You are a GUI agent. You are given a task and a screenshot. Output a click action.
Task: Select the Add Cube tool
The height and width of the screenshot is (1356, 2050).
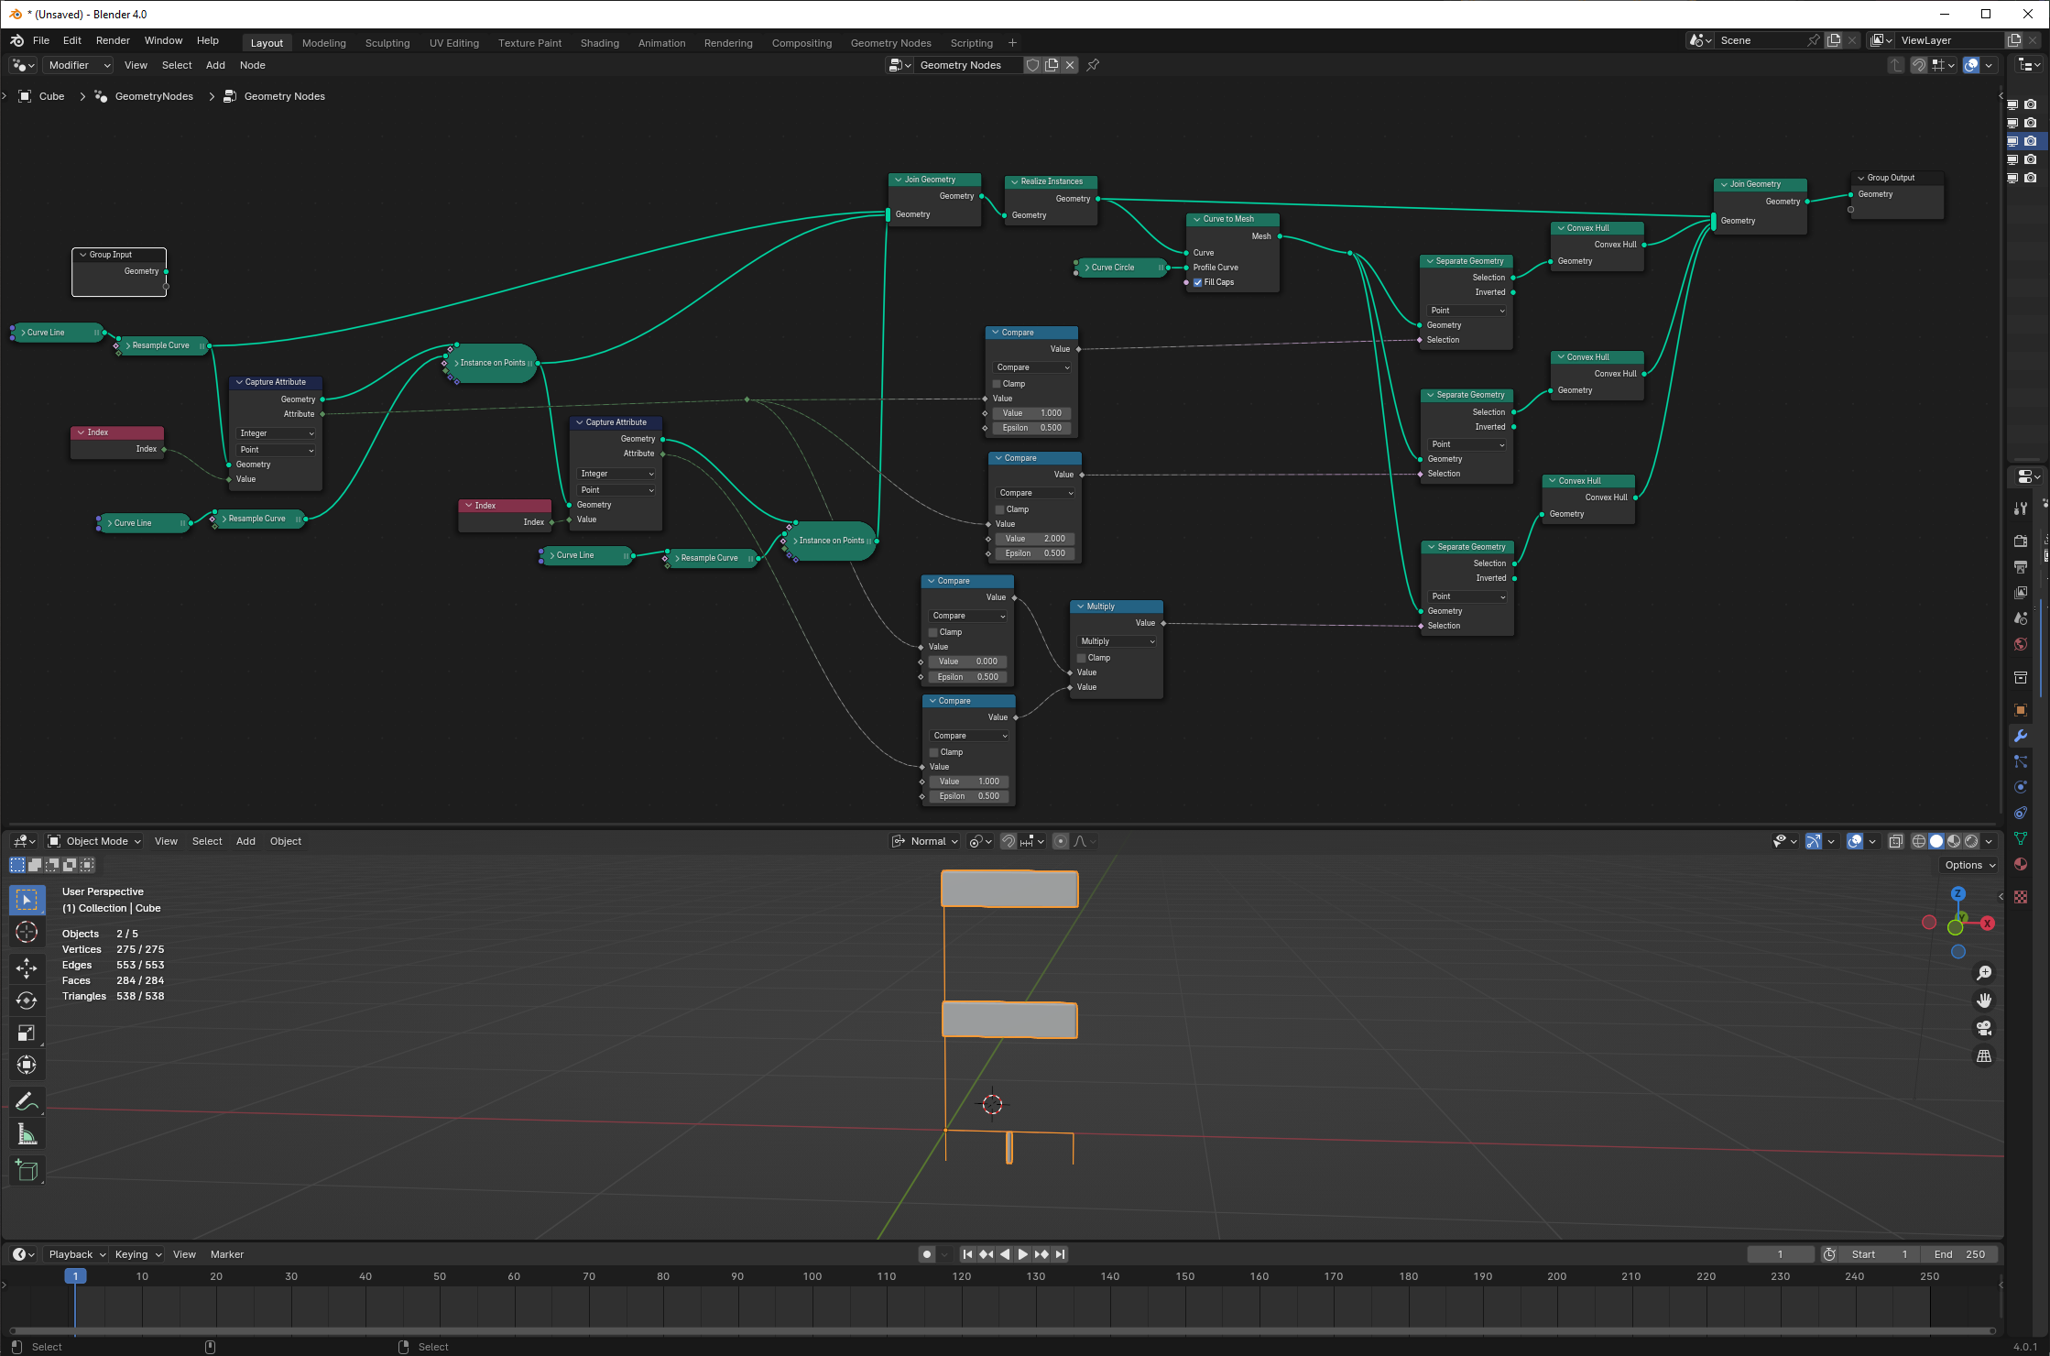pyautogui.click(x=27, y=1170)
